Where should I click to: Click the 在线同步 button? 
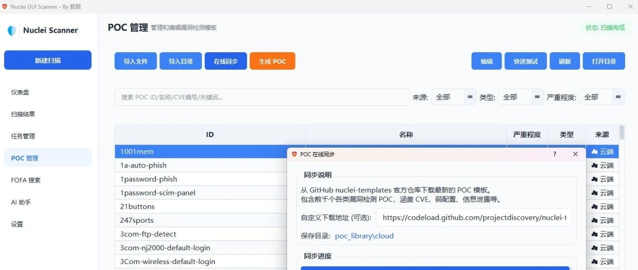(226, 61)
